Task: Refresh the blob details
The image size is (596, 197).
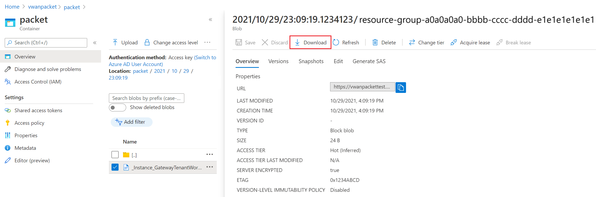Action: [346, 43]
